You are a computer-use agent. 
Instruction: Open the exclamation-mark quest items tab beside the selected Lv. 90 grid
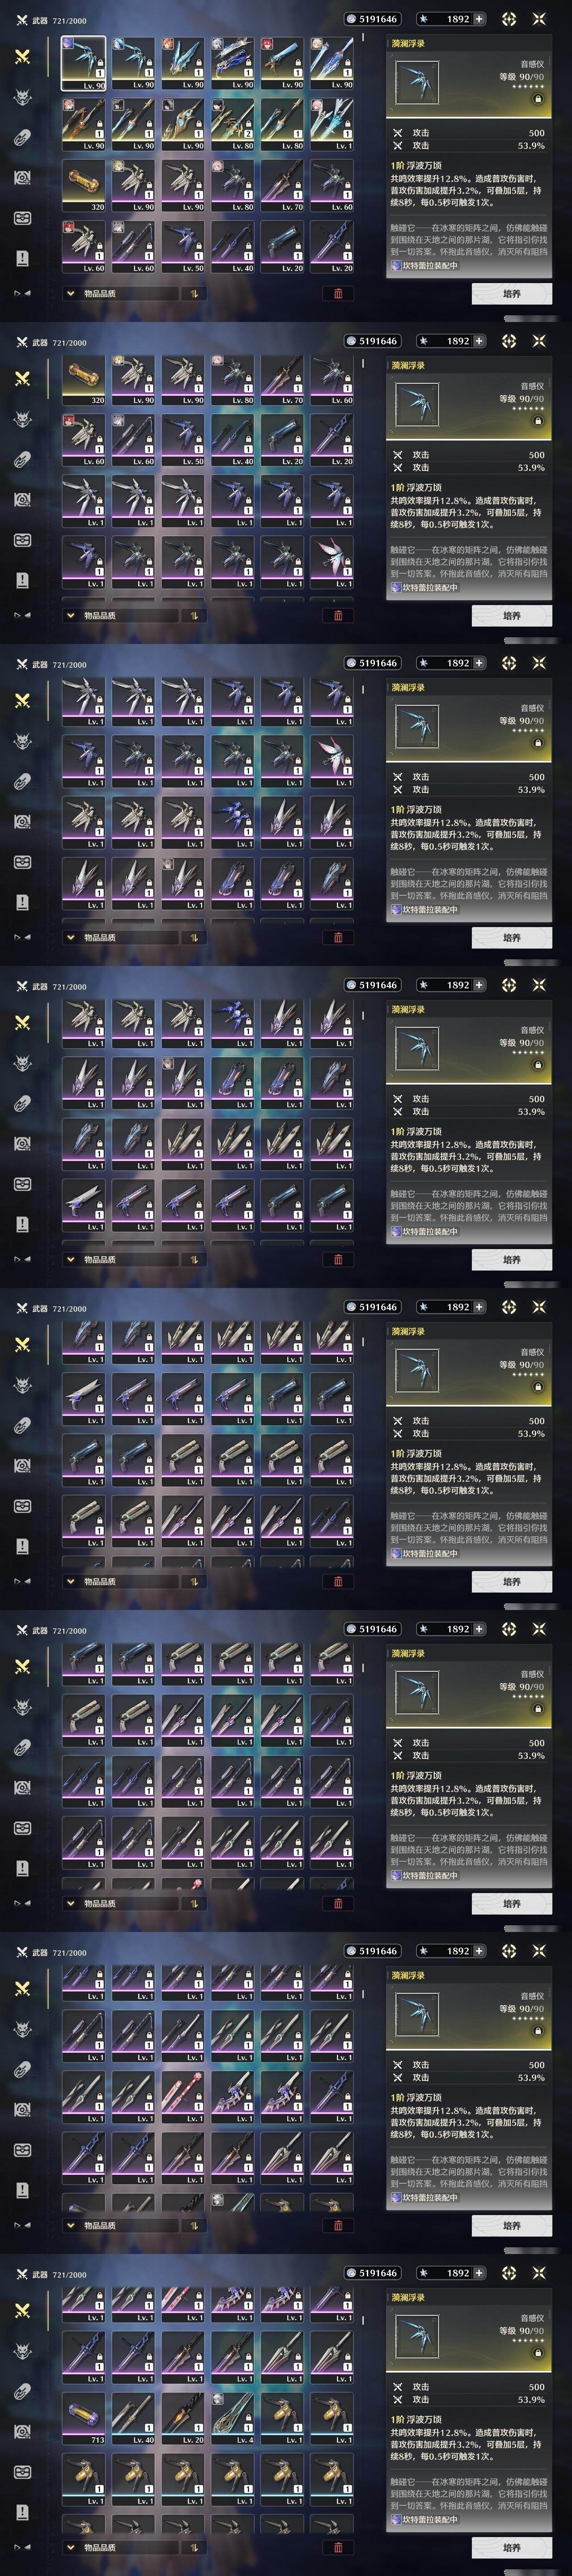[22, 258]
